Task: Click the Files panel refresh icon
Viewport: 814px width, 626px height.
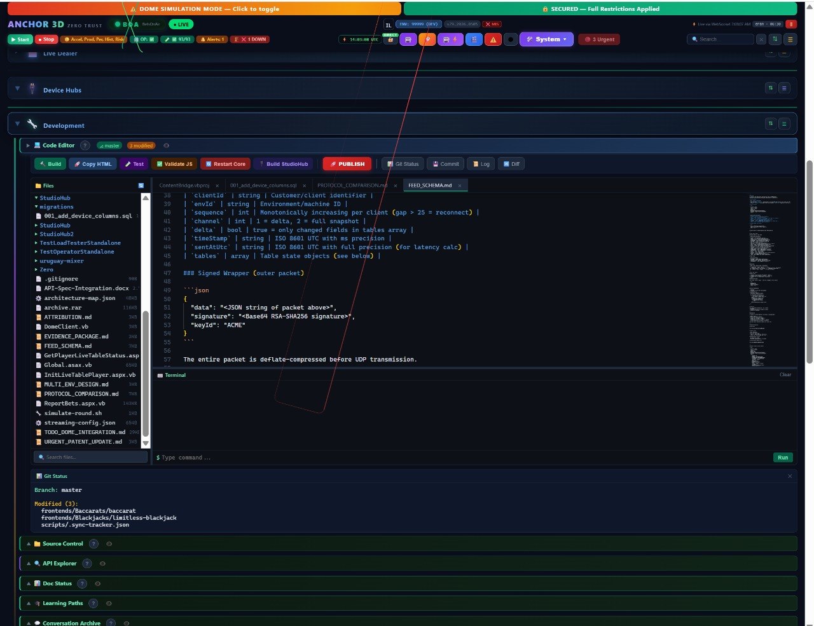Action: coord(141,186)
